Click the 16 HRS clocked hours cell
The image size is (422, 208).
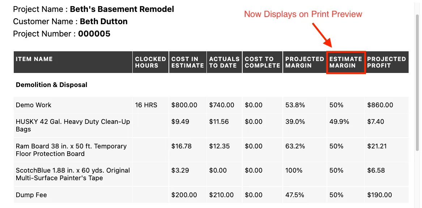coord(146,105)
